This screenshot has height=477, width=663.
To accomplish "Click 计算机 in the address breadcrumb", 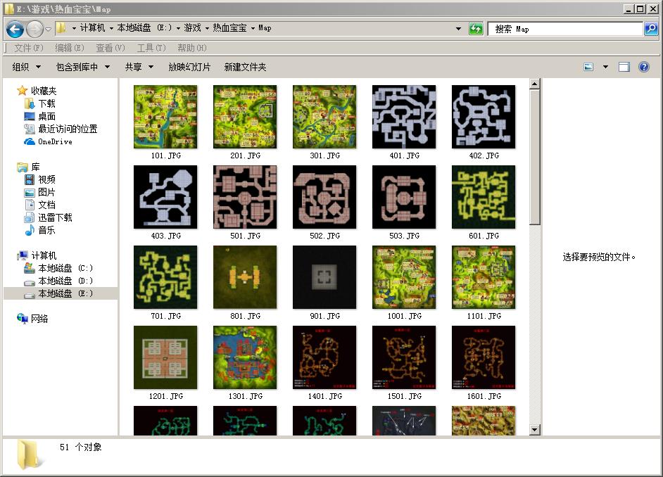I will pyautogui.click(x=92, y=28).
